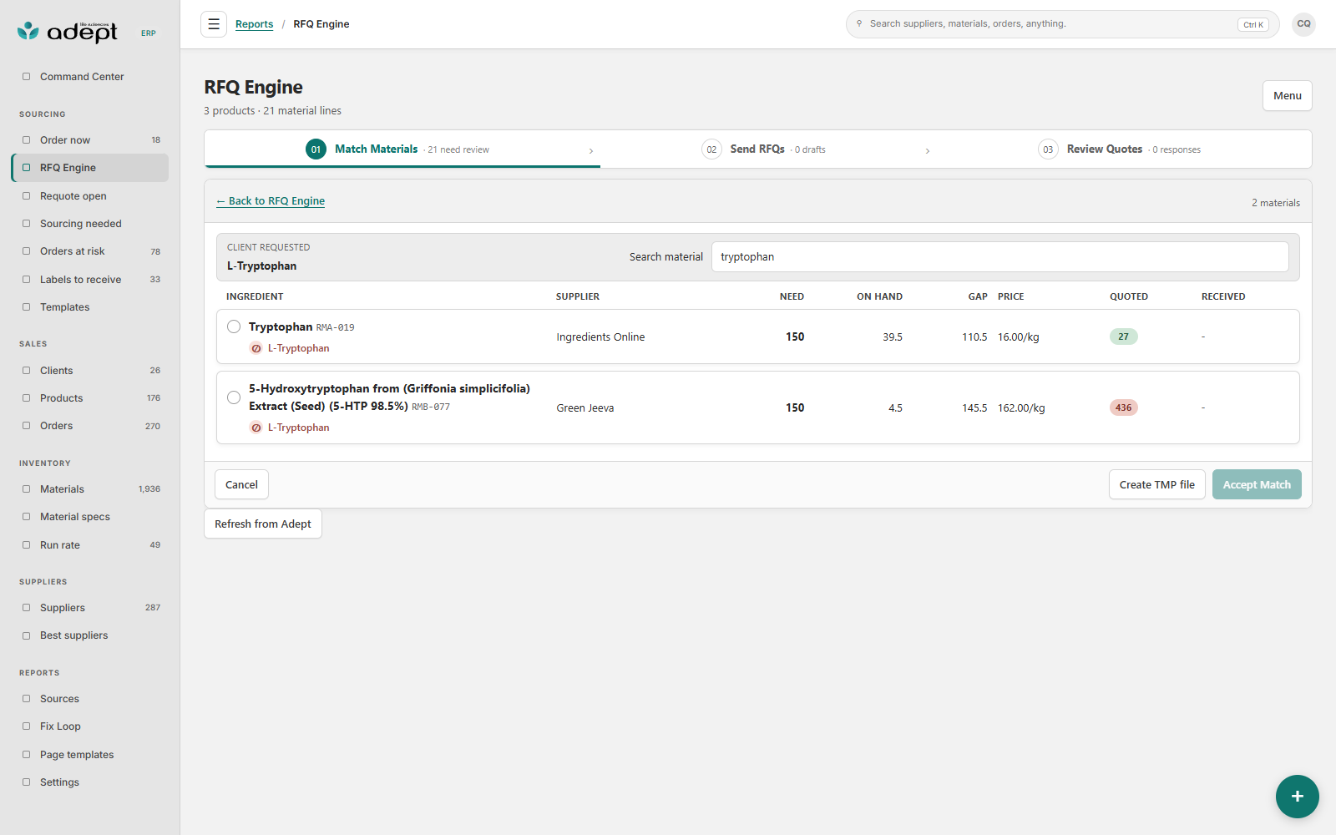Viewport: 1336px width, 835px height.
Task: Open the CQ user avatar
Action: pyautogui.click(x=1303, y=24)
